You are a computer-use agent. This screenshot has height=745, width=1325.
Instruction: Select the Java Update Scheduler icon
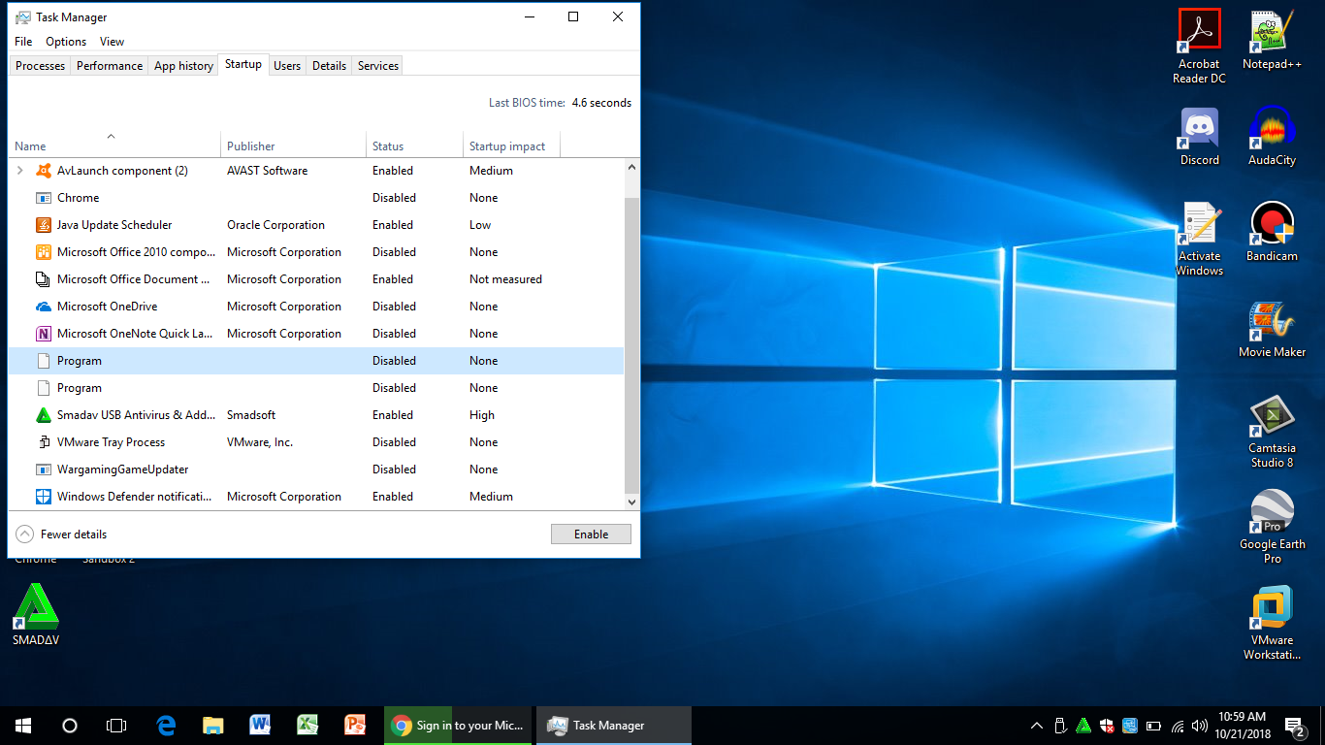tap(43, 225)
